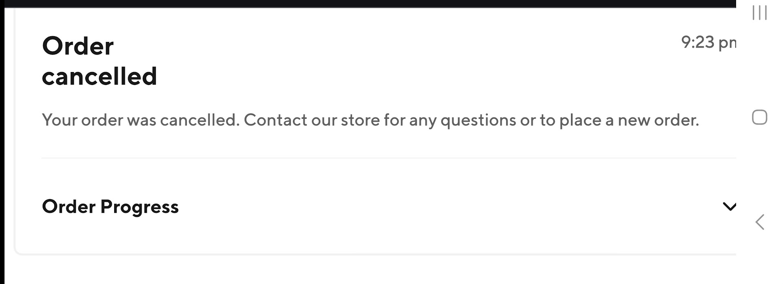
Task: Go back using the navigation arrow
Action: coord(759,222)
